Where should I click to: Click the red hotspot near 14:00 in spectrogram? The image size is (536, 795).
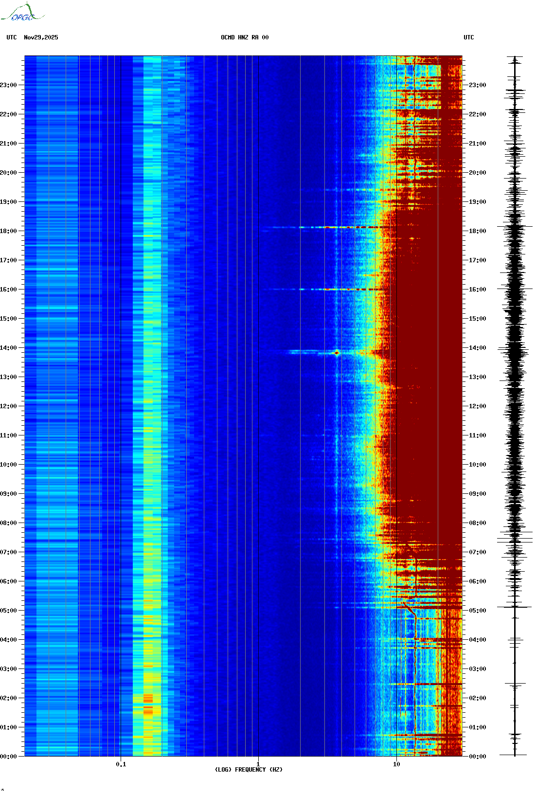tap(337, 353)
